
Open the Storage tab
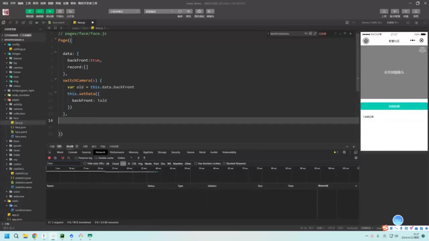[x=162, y=152]
